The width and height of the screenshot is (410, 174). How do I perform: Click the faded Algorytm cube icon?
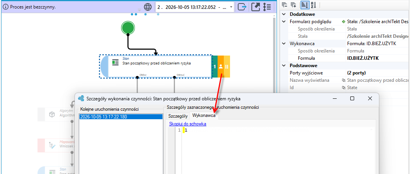coord(52,115)
